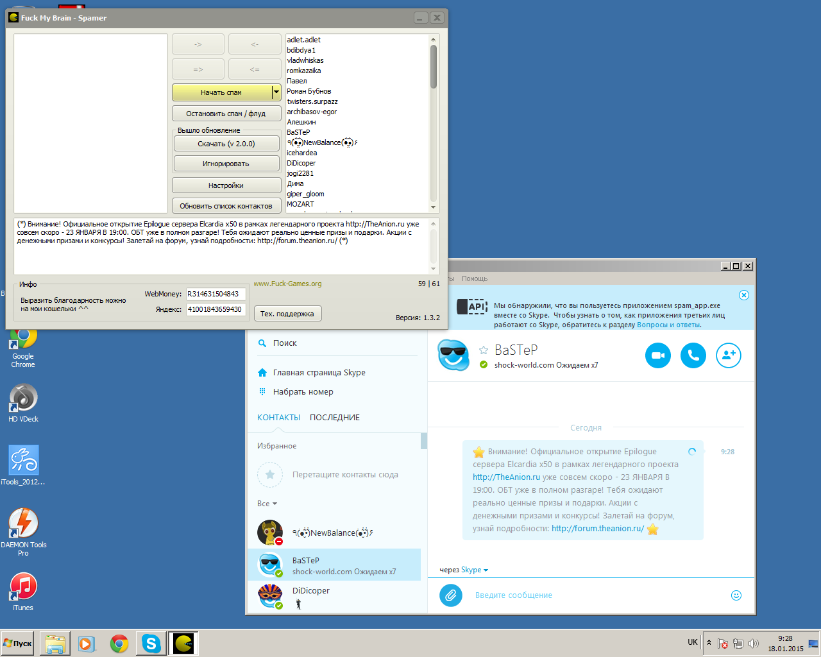Click the double left arrow <= button
Screen dimensions: 821x657
255,69
